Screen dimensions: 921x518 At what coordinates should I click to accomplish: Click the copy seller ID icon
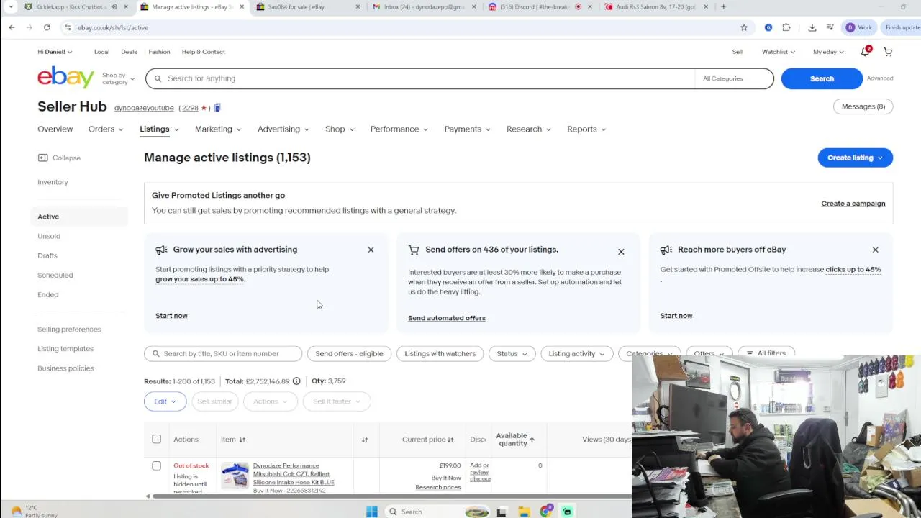217,108
